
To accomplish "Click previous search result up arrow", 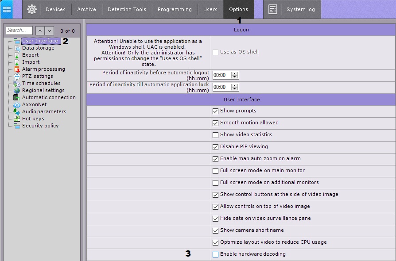I will tap(40, 31).
